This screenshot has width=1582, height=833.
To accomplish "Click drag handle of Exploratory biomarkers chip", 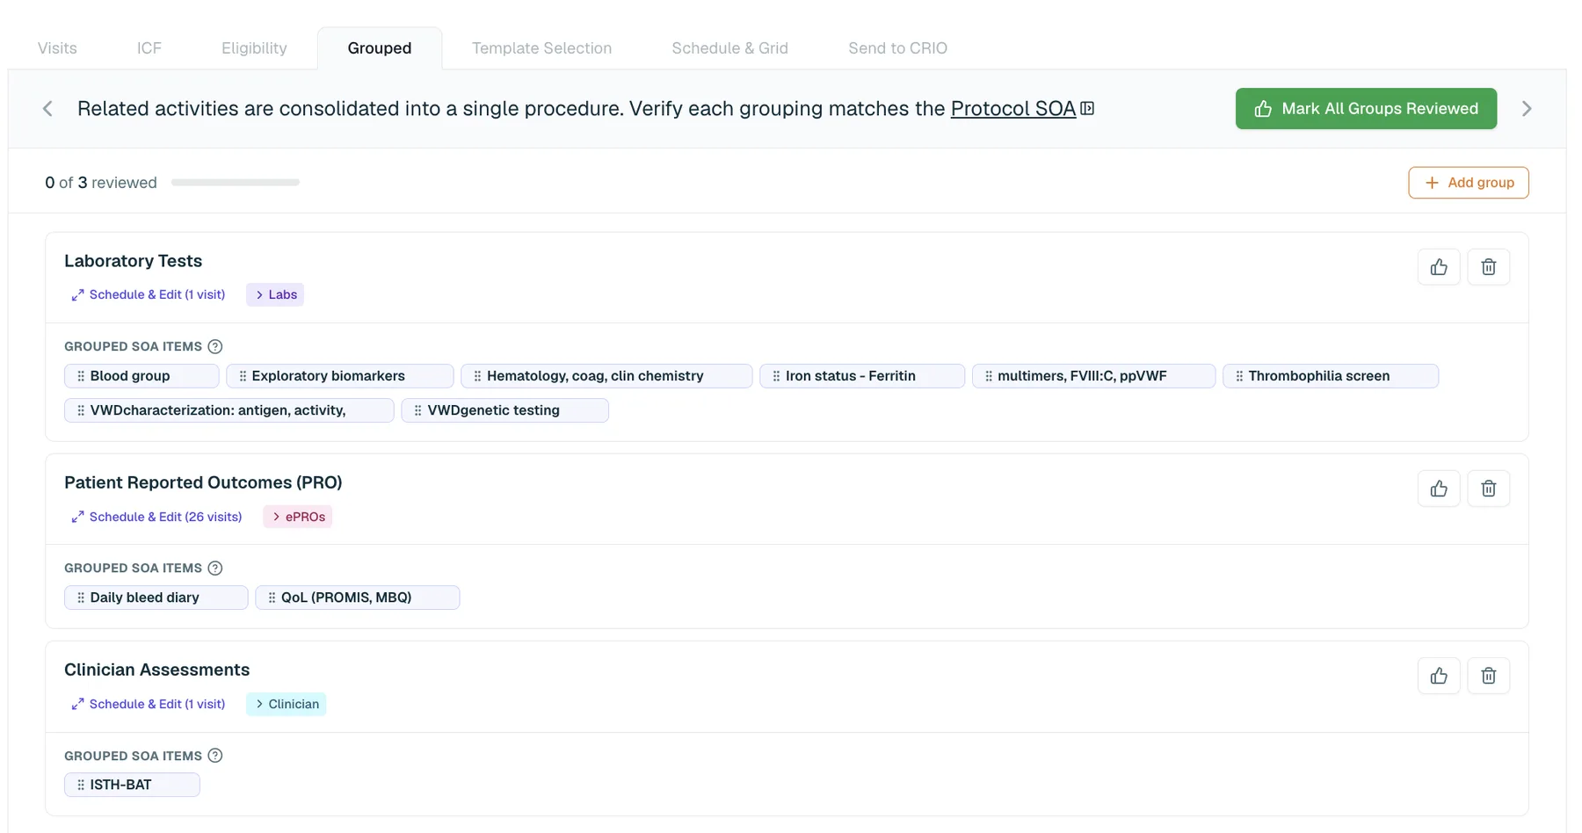I will click(243, 376).
